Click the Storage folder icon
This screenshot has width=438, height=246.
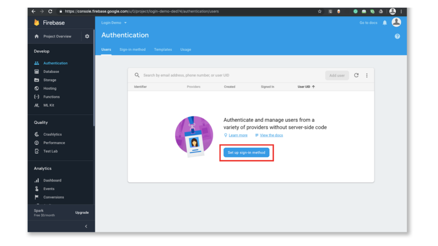(37, 80)
